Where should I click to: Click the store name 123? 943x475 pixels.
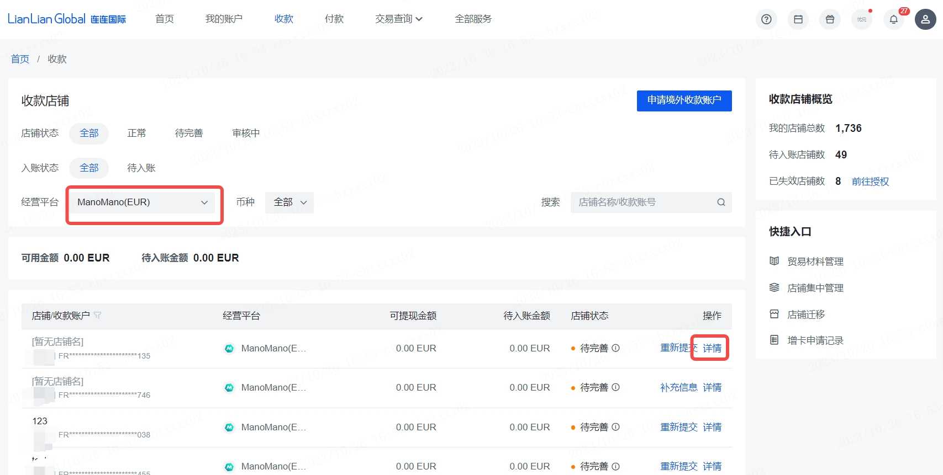pyautogui.click(x=40, y=421)
